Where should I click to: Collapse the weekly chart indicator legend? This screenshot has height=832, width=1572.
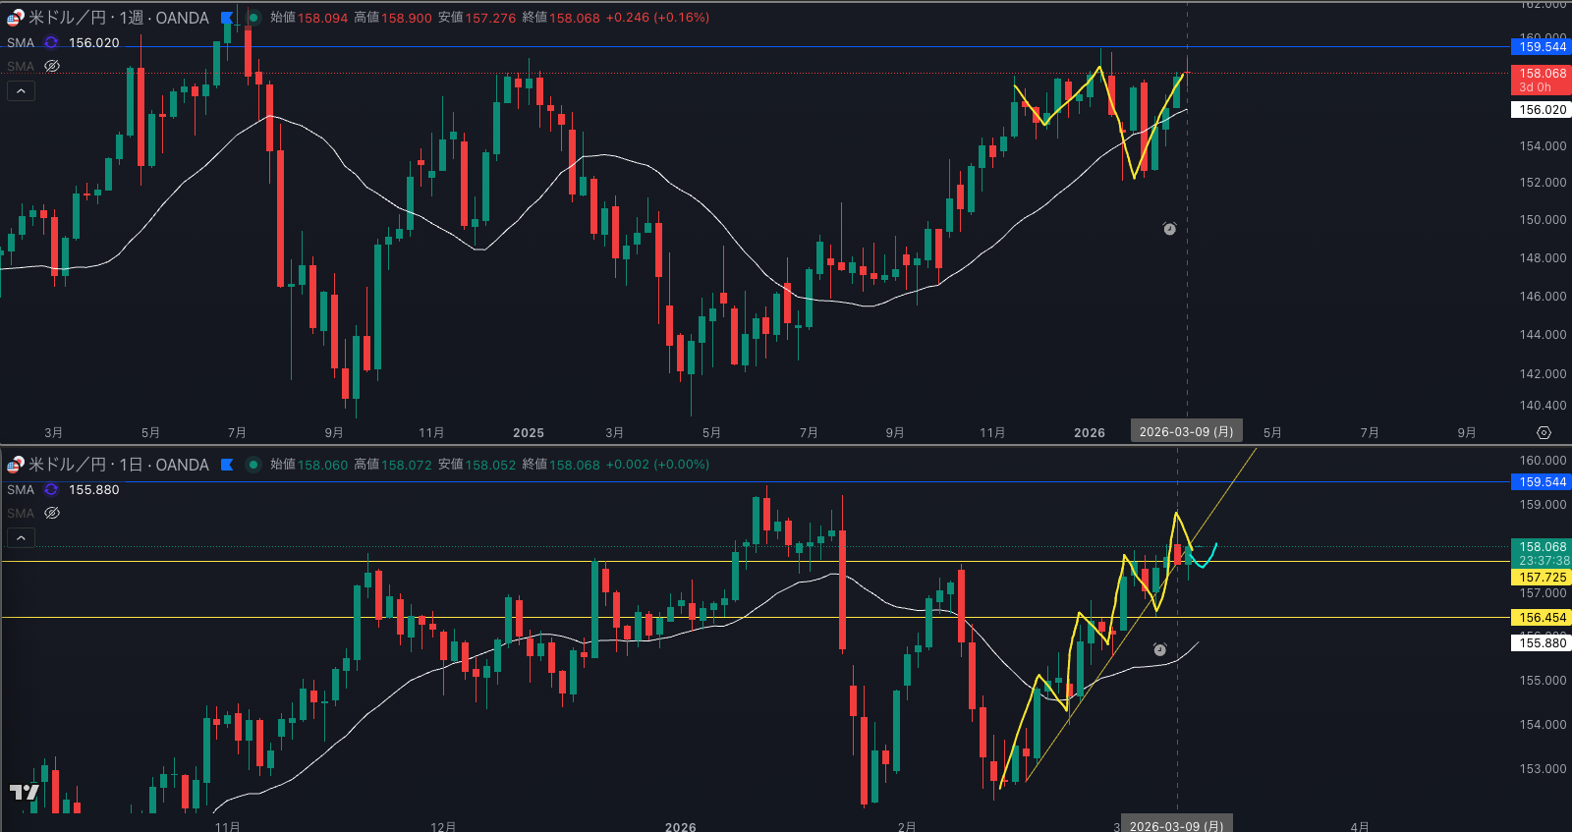click(x=22, y=90)
